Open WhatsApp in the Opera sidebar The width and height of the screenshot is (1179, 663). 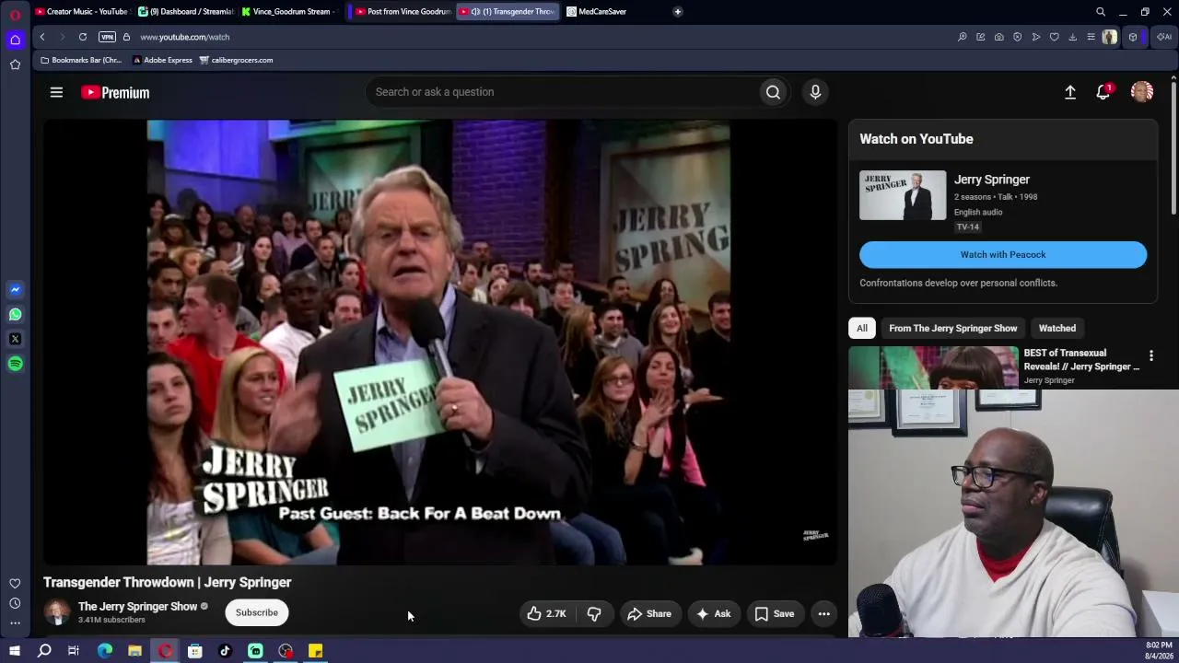tap(15, 314)
